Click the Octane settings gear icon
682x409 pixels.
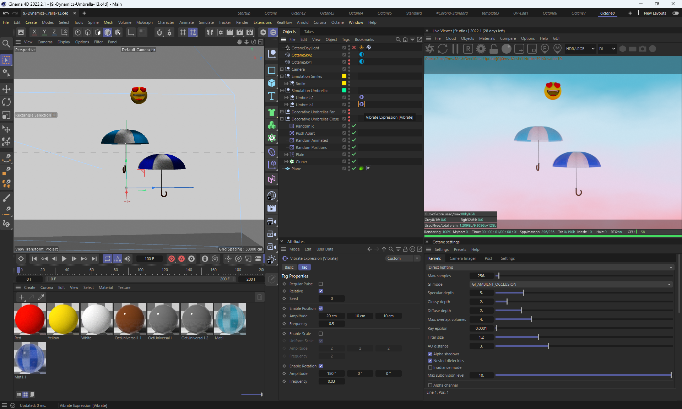click(x=481, y=49)
